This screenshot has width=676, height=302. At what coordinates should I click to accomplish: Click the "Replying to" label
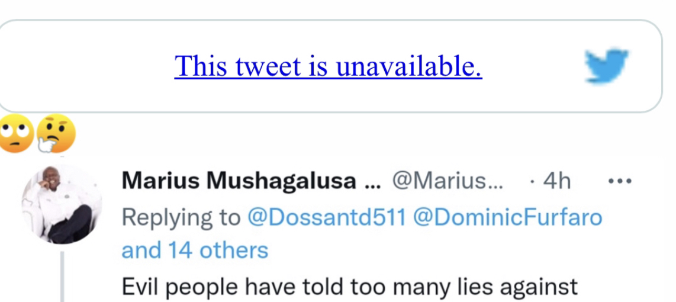coord(181,217)
